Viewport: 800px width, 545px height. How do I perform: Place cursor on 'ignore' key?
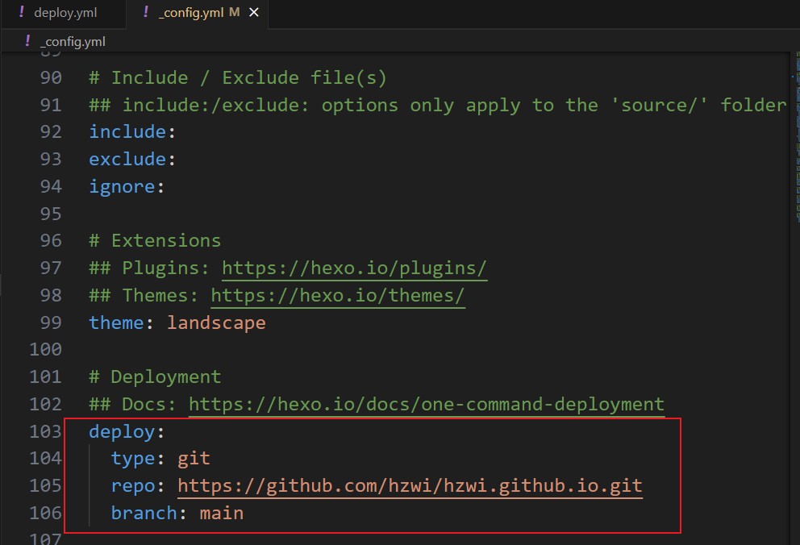point(122,186)
